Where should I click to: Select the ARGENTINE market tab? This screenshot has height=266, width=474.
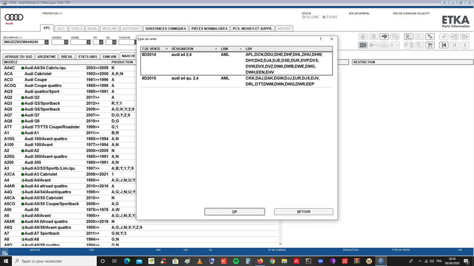point(47,57)
